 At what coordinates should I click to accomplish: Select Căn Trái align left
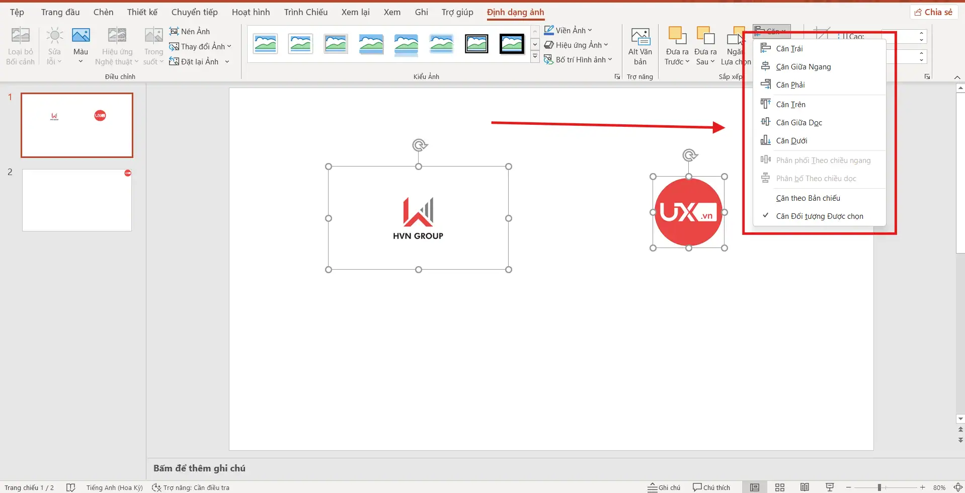819,48
